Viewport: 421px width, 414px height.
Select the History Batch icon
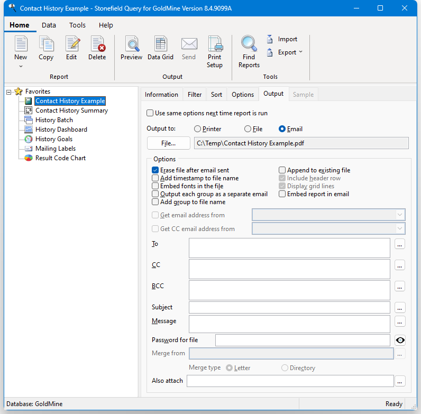click(28, 119)
